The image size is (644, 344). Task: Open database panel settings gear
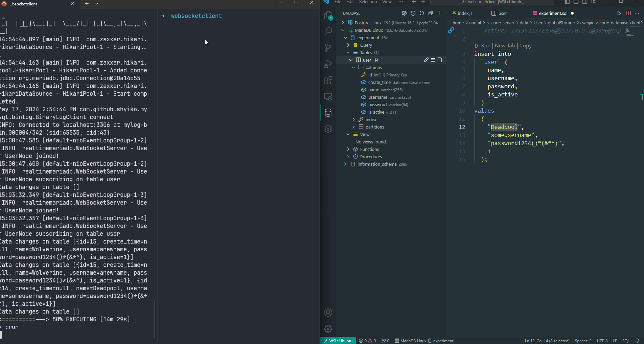coord(404,13)
